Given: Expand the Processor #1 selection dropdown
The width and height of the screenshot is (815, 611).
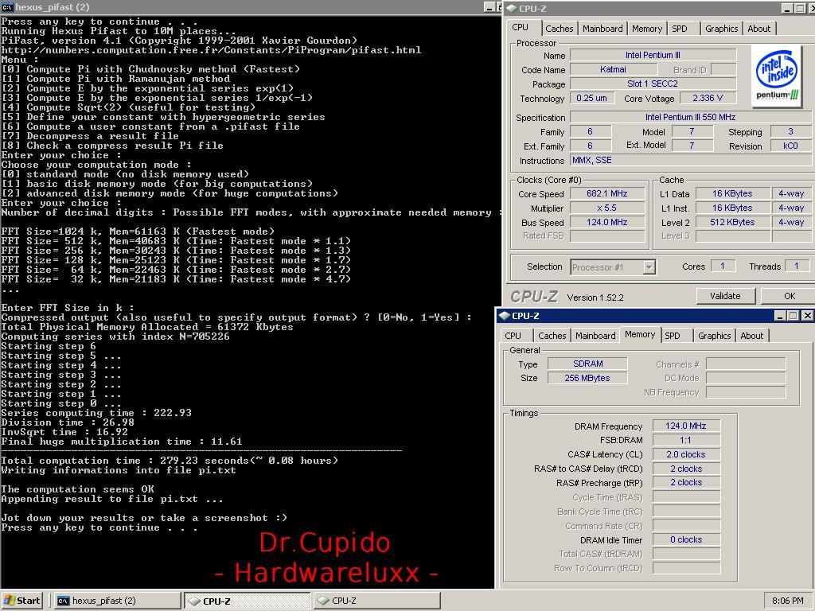Looking at the screenshot, I should [x=648, y=267].
